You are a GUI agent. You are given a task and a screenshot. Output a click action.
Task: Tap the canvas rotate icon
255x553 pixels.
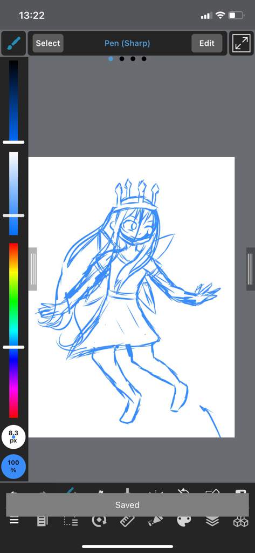[99, 521]
